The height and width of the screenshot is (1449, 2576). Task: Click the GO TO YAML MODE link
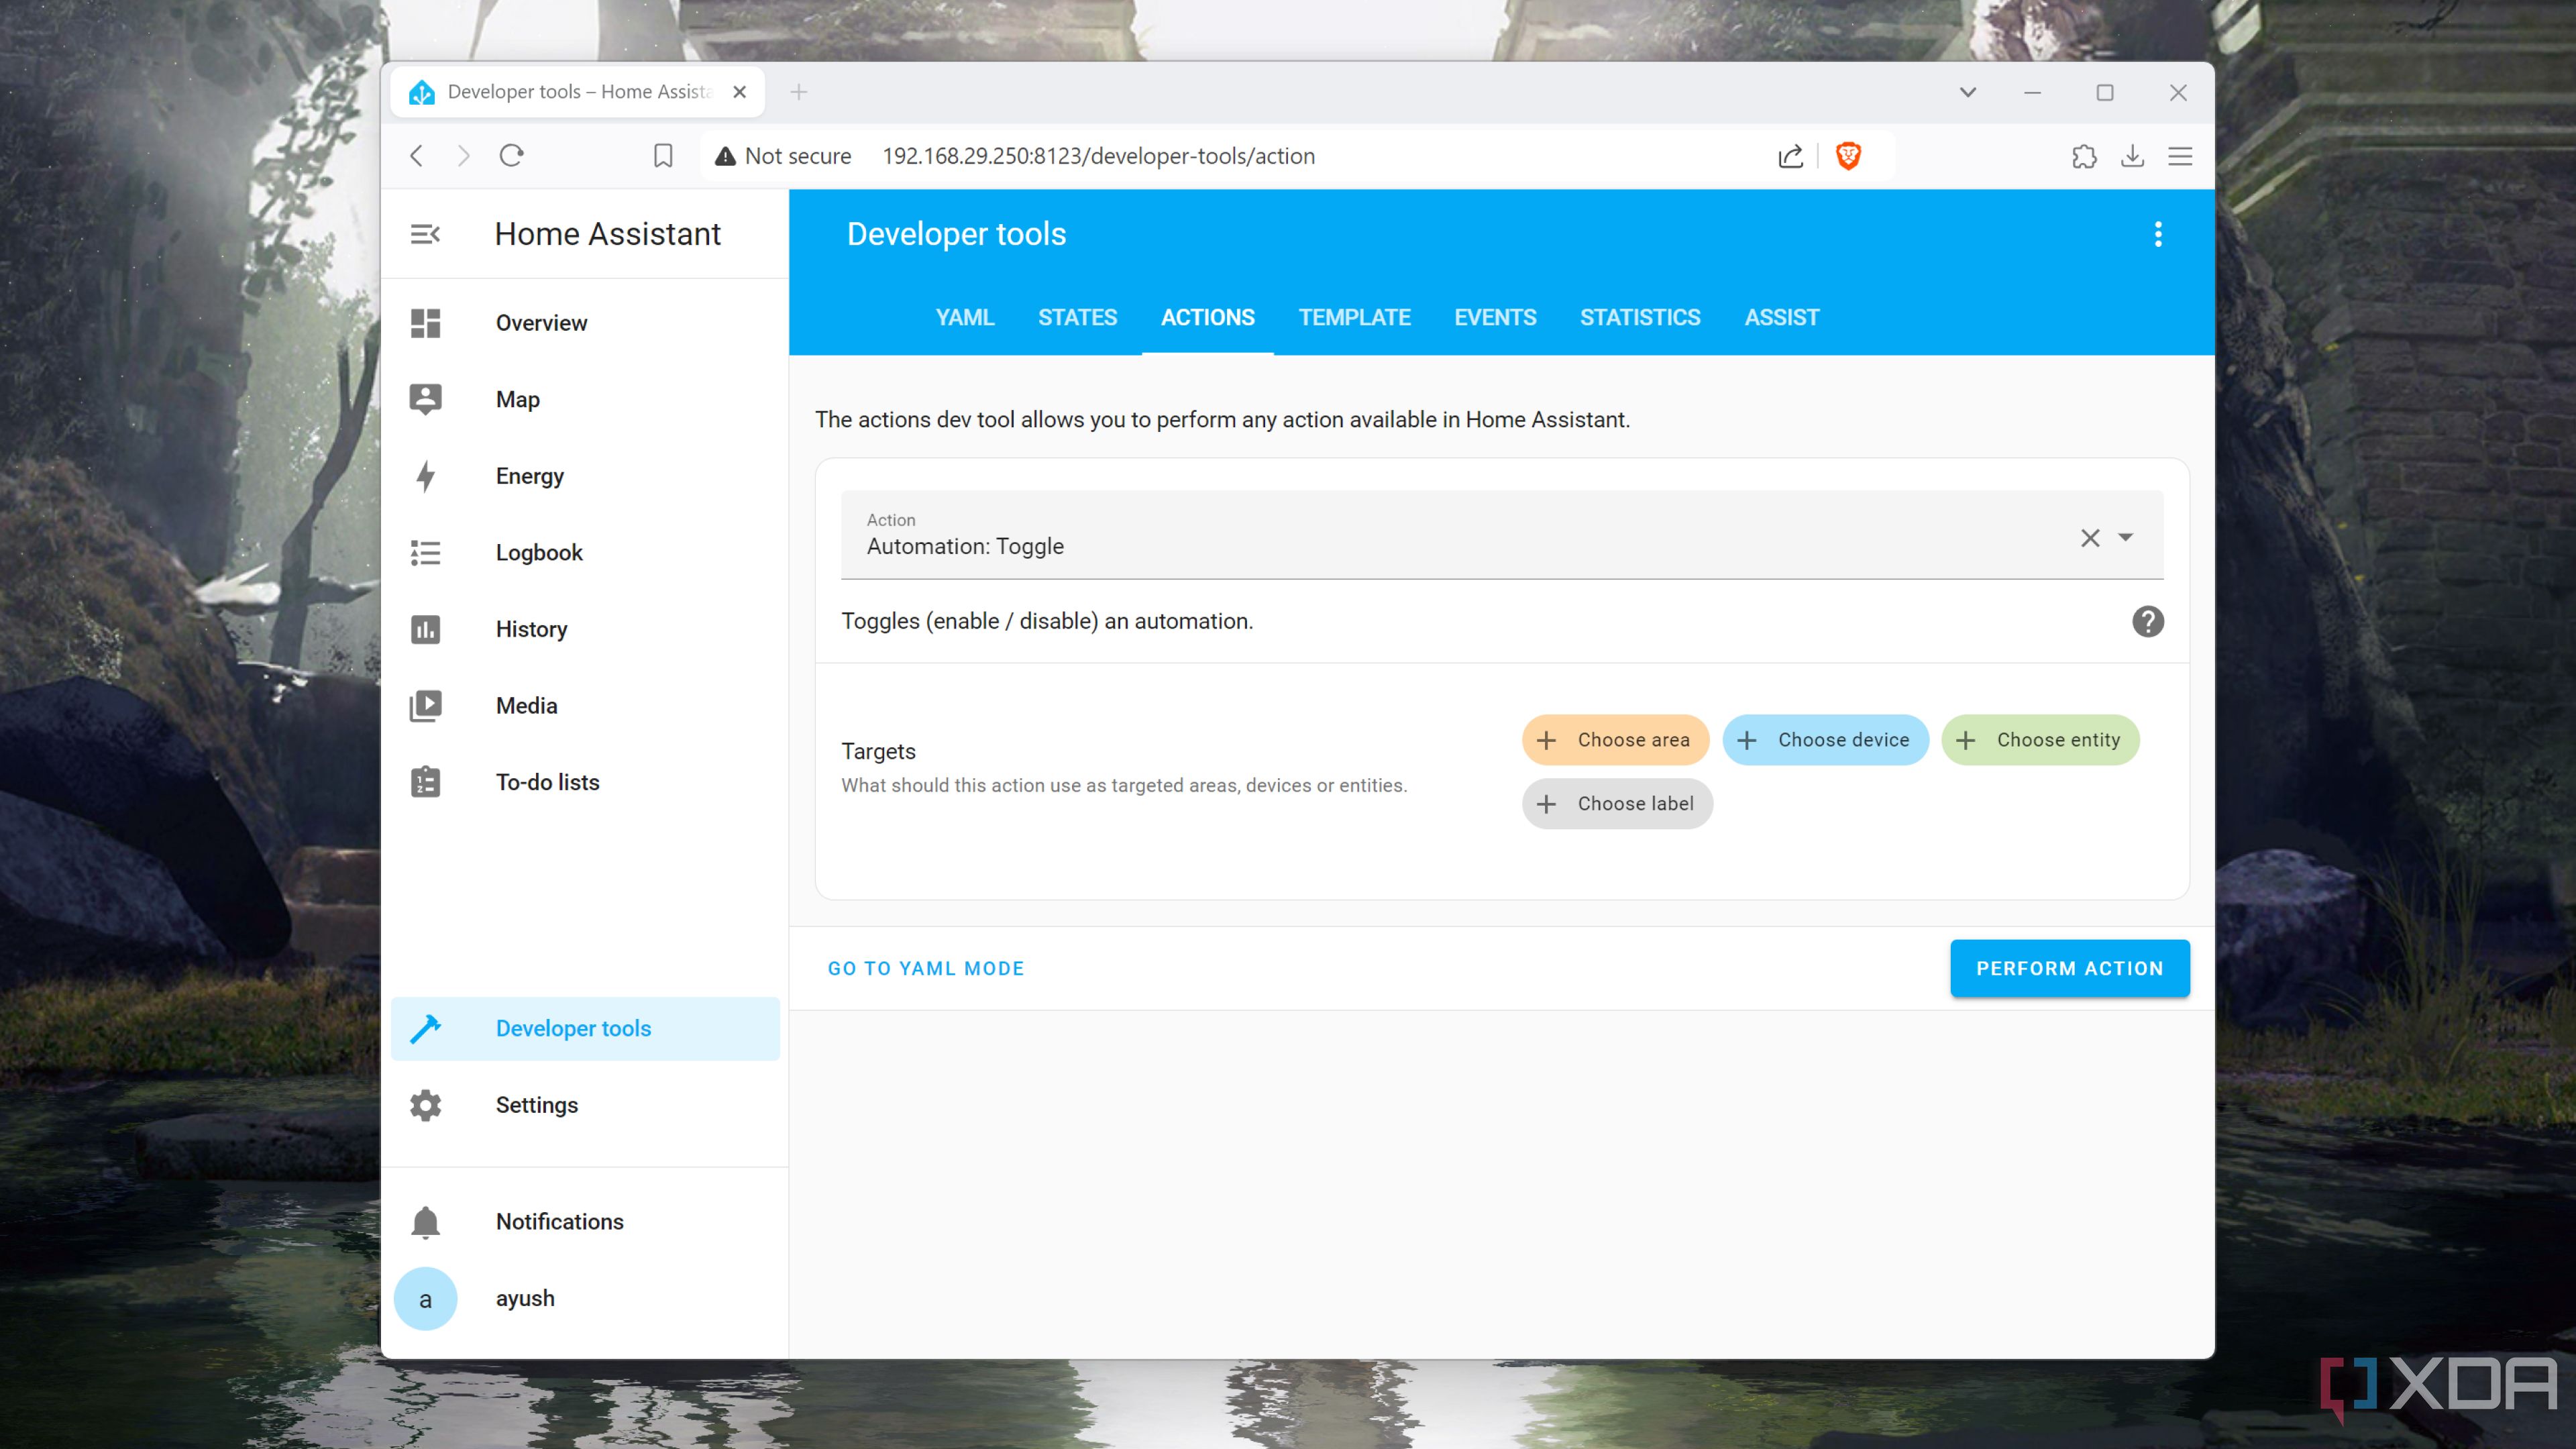[x=927, y=968]
